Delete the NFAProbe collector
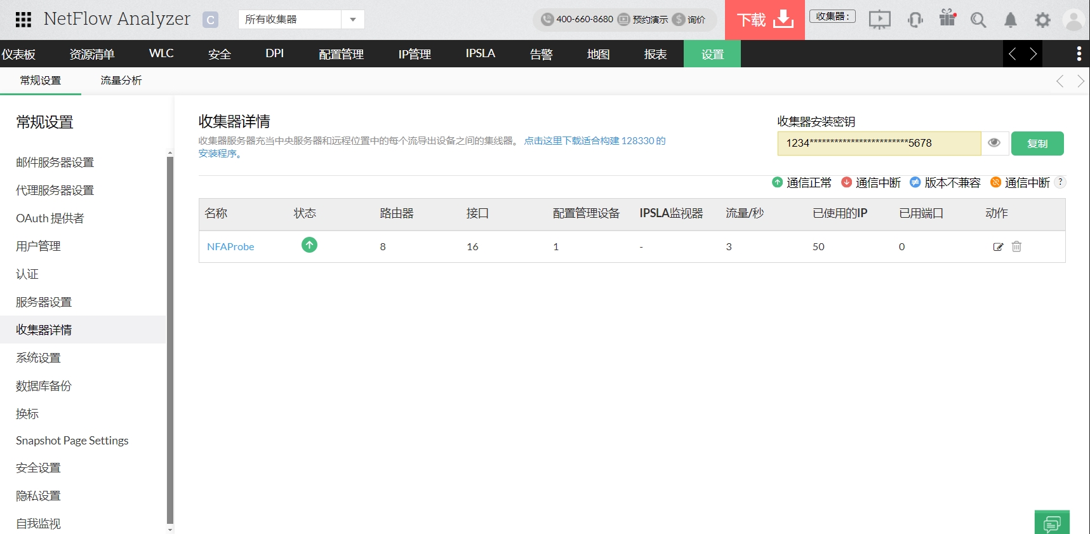The width and height of the screenshot is (1090, 534). tap(1016, 247)
